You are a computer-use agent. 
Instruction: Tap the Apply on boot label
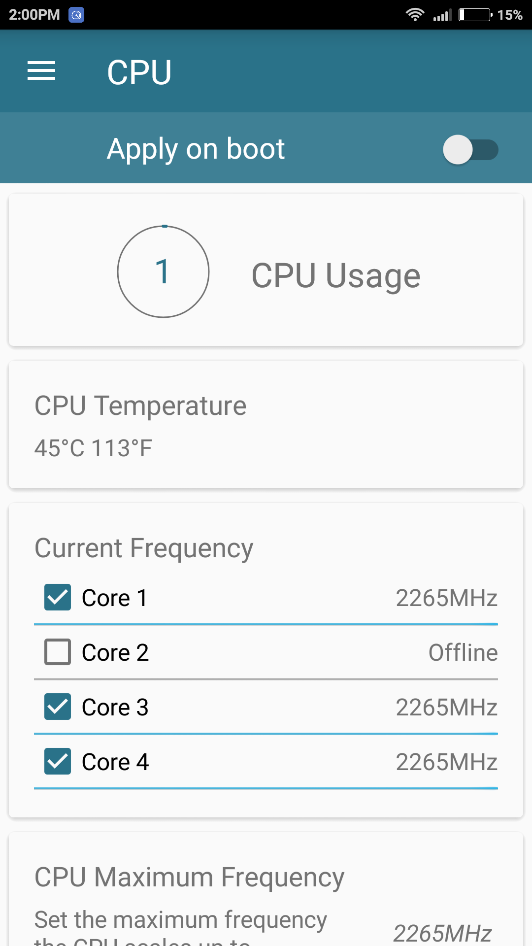(x=196, y=149)
